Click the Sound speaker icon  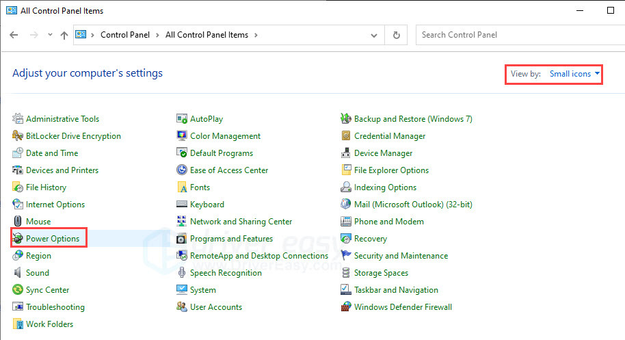[x=18, y=273]
